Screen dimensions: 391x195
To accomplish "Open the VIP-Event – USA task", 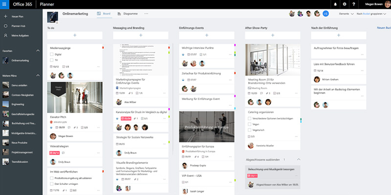I will tap(192, 175).
